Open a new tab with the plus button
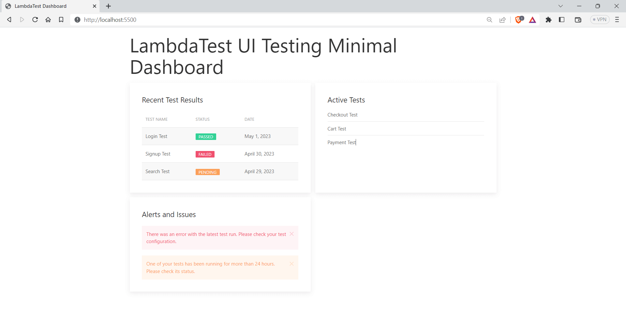 click(109, 6)
